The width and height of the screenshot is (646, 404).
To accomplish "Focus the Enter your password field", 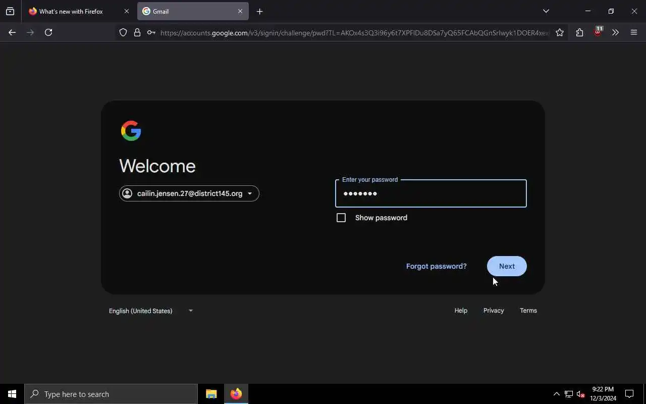I will (431, 193).
